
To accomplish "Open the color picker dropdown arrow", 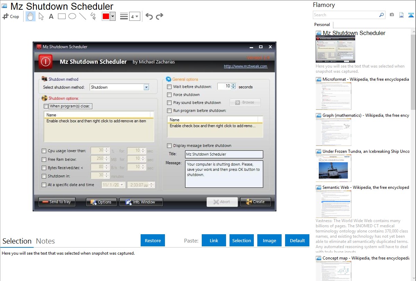I will [x=113, y=16].
